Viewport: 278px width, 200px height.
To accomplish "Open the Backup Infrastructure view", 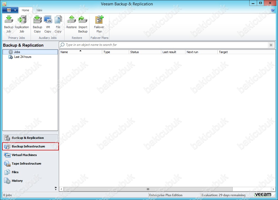I will pyautogui.click(x=30, y=146).
